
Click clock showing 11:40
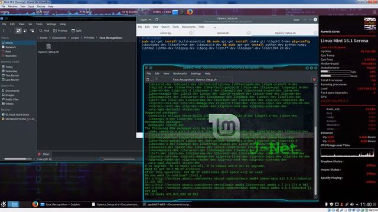point(366,204)
